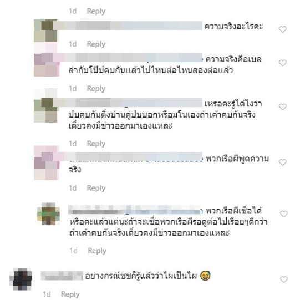Like the comment starting 'ความจริงคือเบล'
This screenshot has height=300, width=295.
coord(283,63)
